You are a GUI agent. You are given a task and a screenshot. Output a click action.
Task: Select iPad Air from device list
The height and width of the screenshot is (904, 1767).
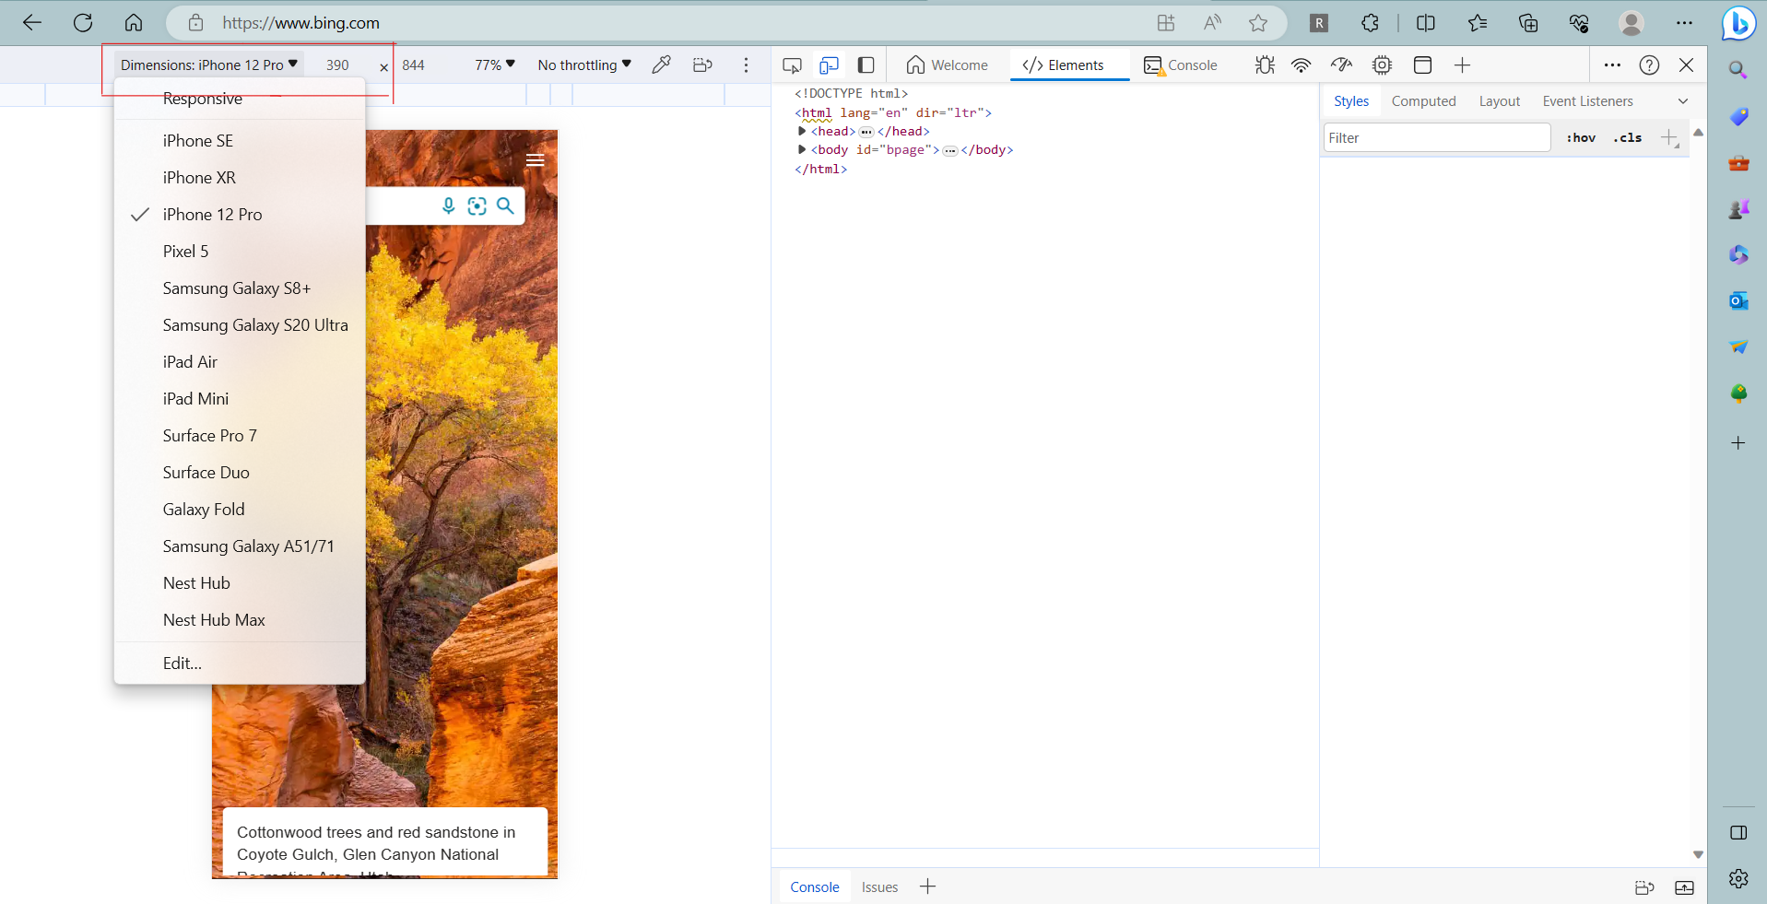click(x=190, y=362)
